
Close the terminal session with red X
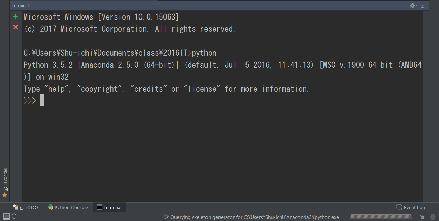[16, 27]
